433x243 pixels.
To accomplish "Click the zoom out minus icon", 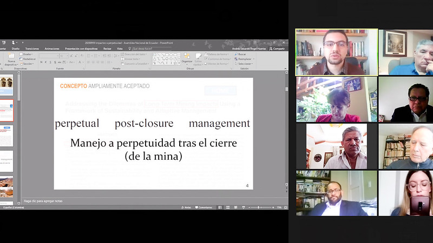I will tap(249, 207).
